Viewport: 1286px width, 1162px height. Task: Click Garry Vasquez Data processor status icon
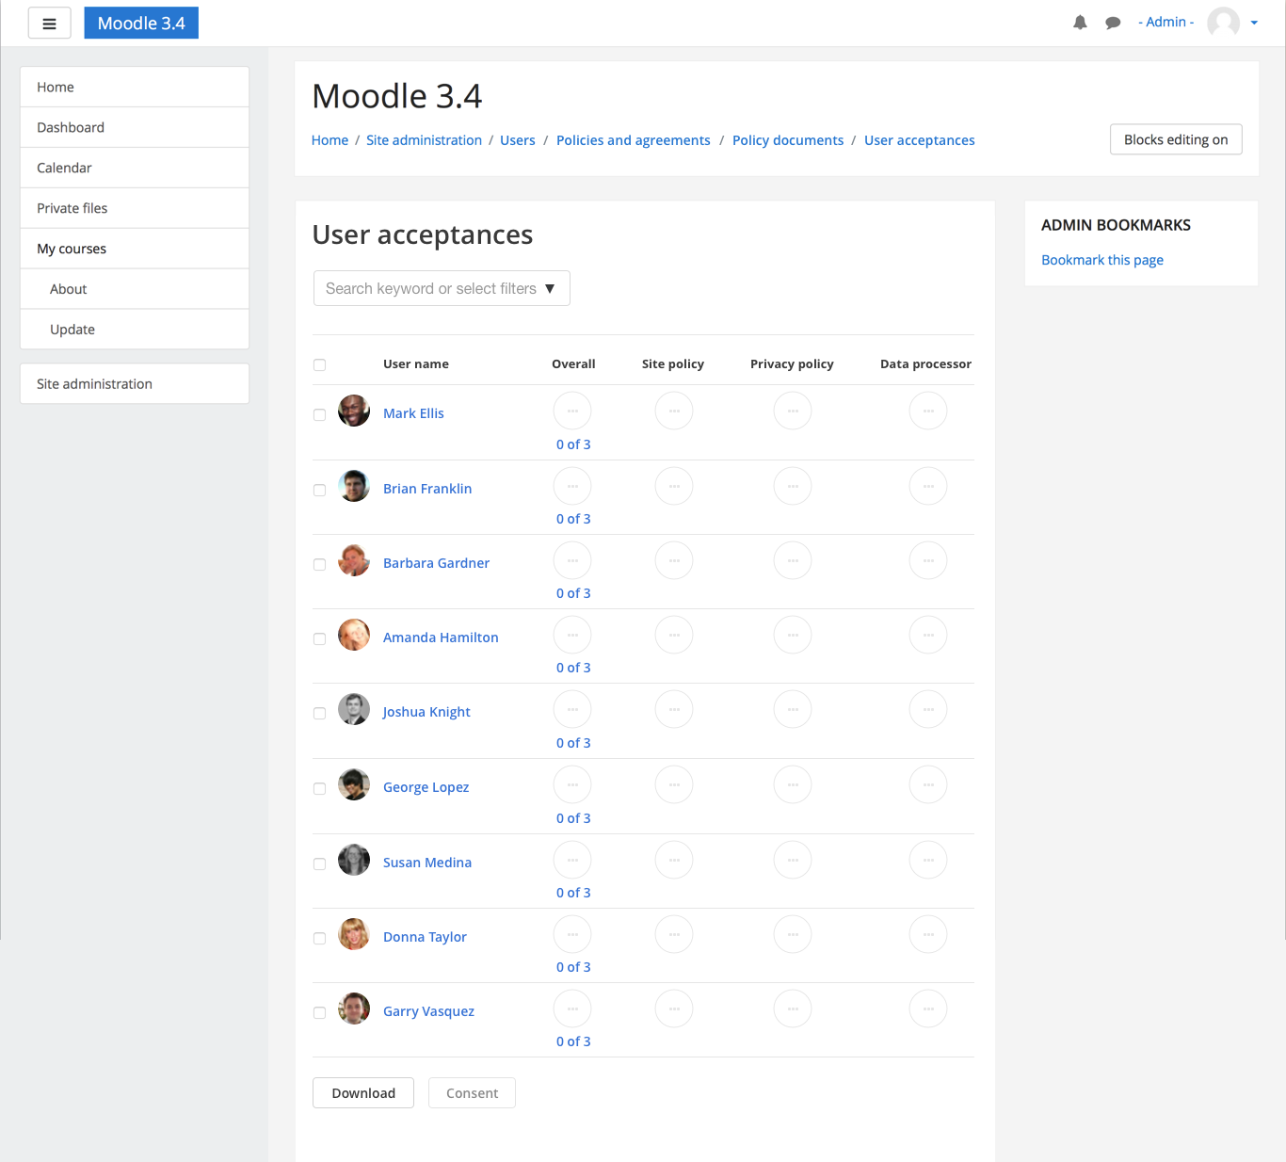click(928, 1009)
